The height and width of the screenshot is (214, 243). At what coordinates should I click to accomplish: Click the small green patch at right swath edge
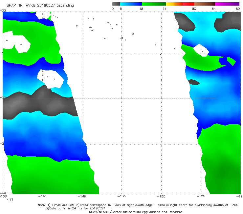tap(232, 61)
